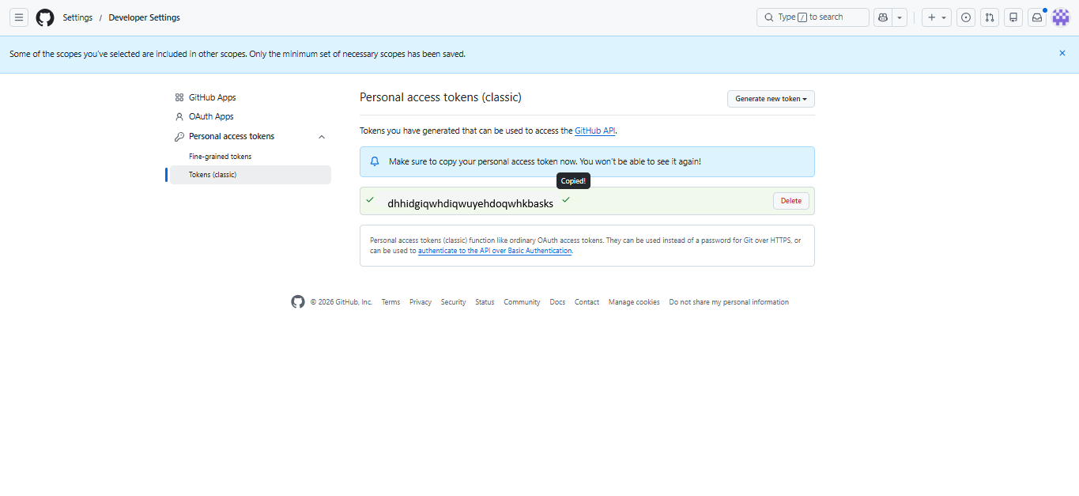1079x496 pixels.
Task: Delete the personal access token
Action: click(791, 201)
